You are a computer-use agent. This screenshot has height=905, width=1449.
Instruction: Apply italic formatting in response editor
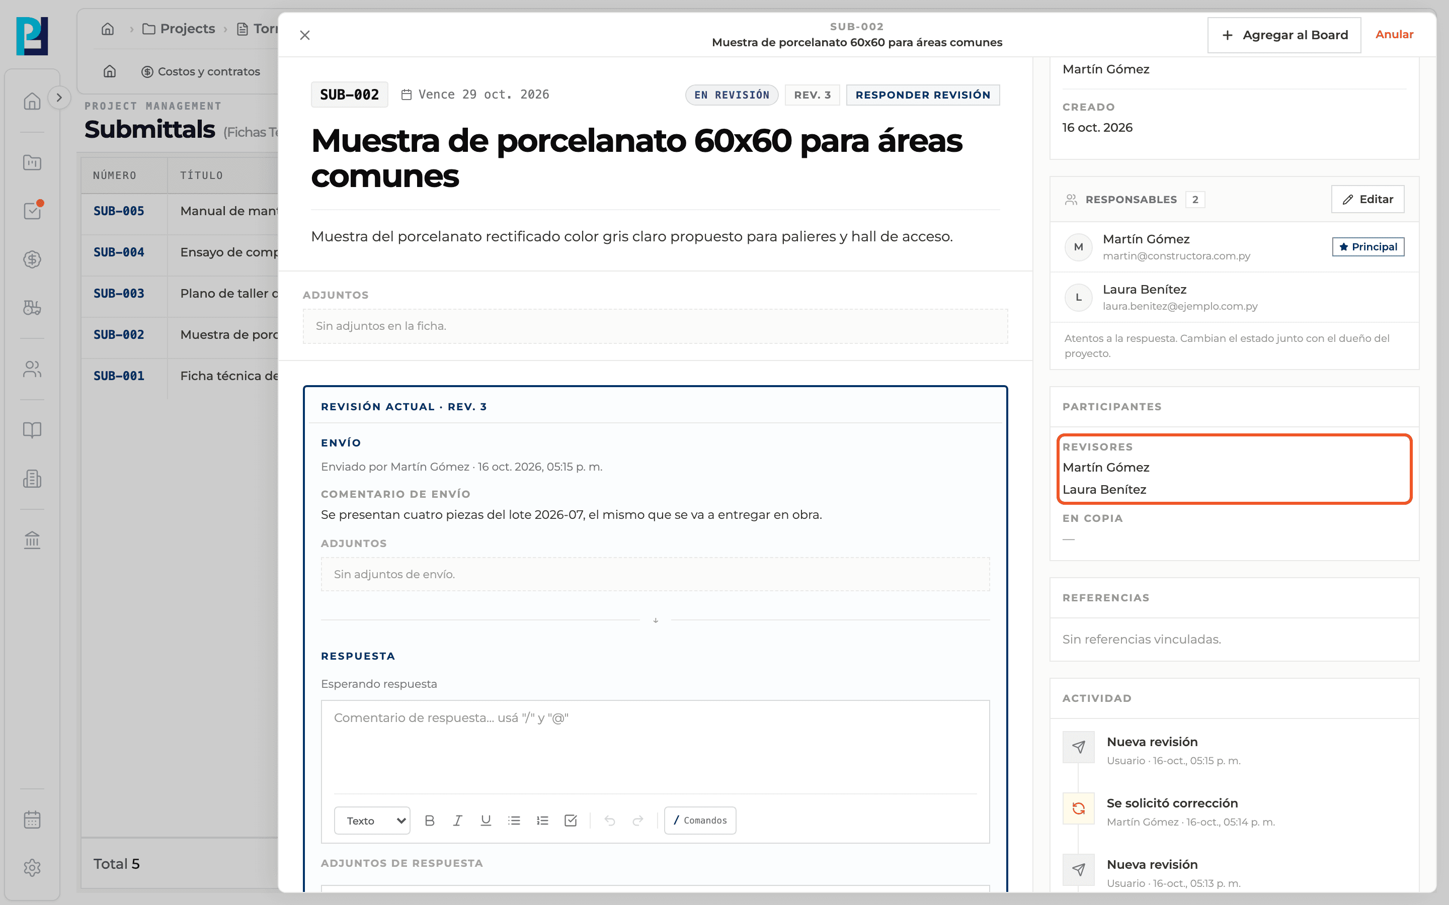[457, 821]
